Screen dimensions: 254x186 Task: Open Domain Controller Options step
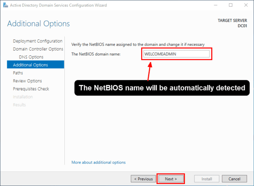(x=38, y=49)
